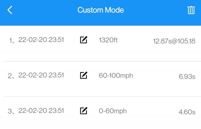The width and height of the screenshot is (201, 129).
Task: Open the 4.60s result
Action: [x=187, y=112]
